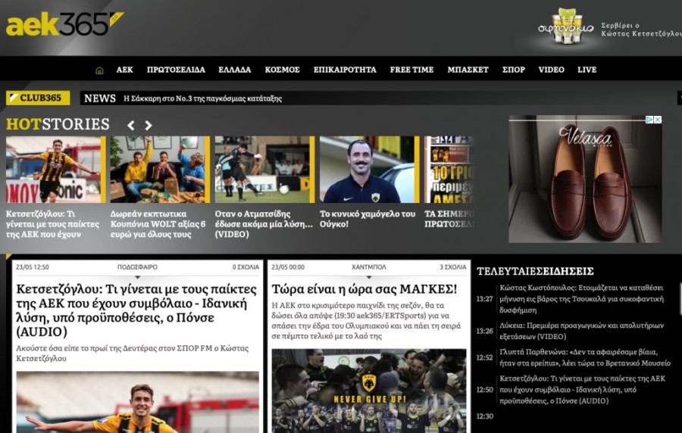
Task: Click the Velasca loafers advertisement image
Action: point(584,182)
